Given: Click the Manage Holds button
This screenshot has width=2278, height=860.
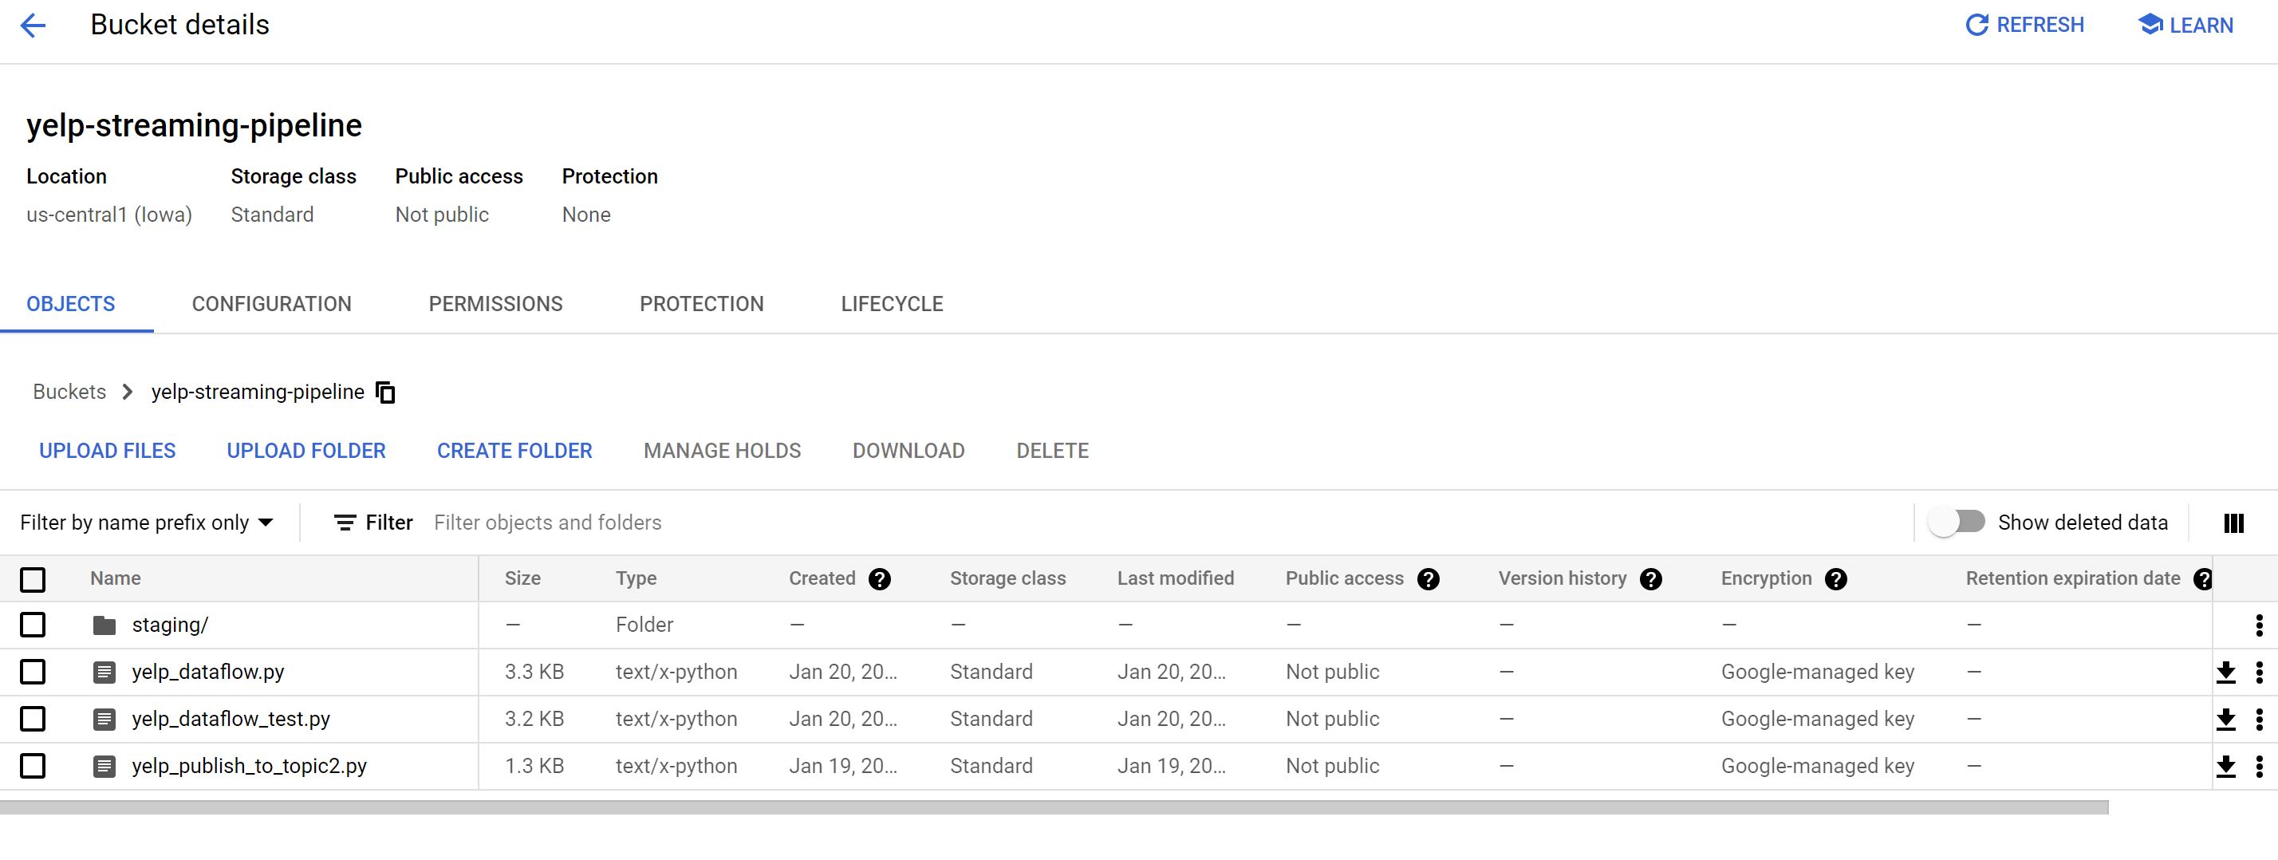Looking at the screenshot, I should (x=723, y=452).
